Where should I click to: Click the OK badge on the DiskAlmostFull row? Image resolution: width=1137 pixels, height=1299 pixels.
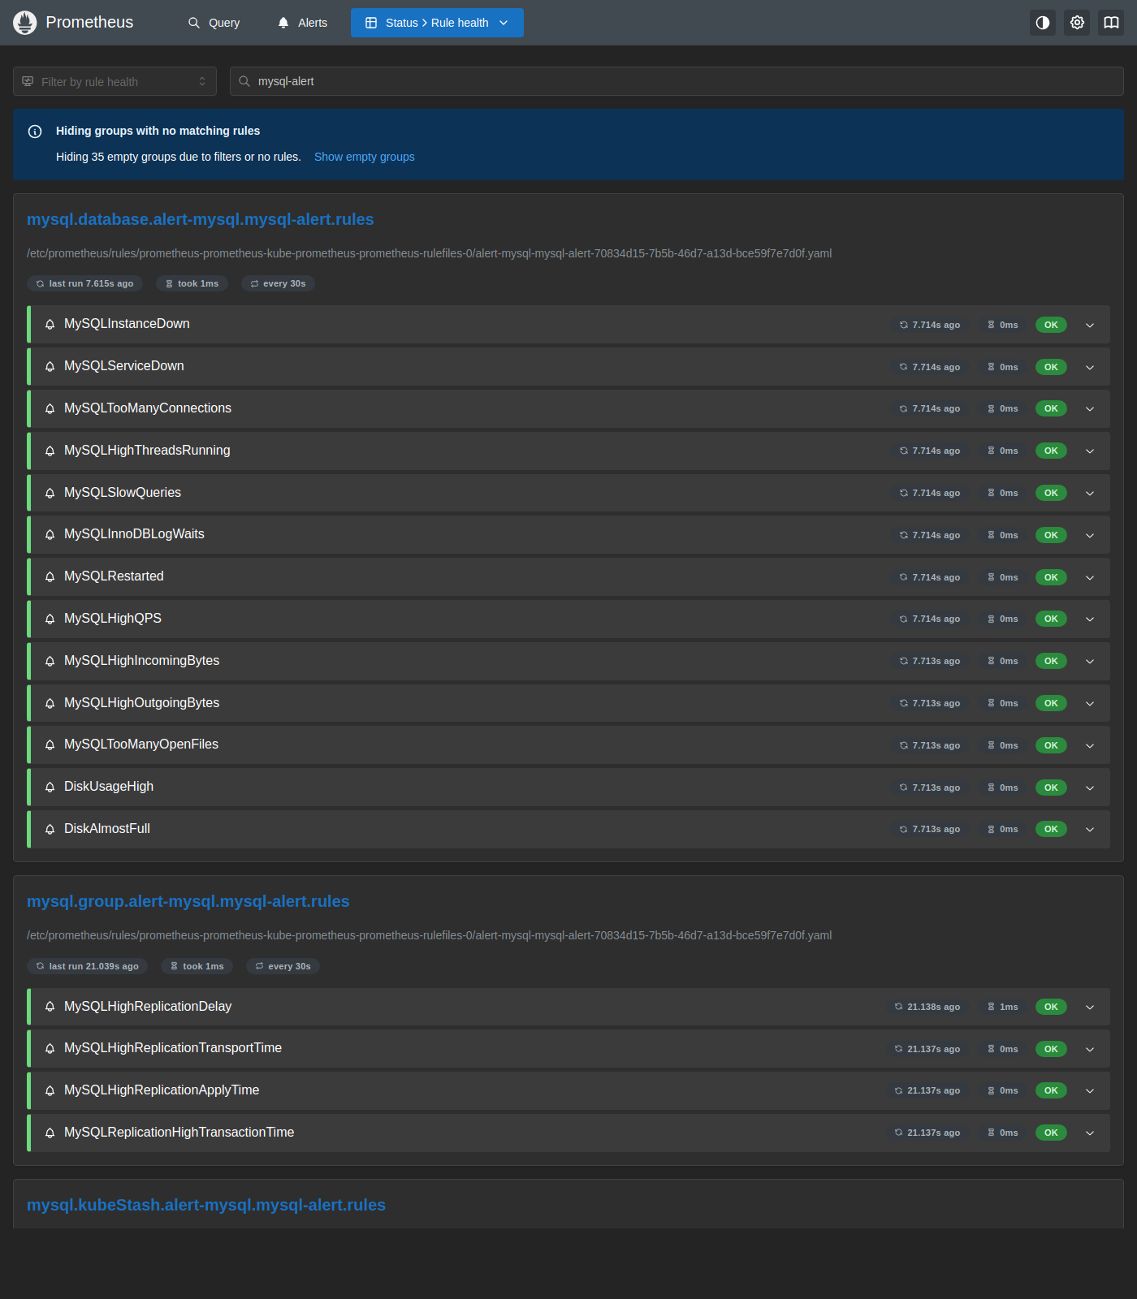click(1051, 829)
